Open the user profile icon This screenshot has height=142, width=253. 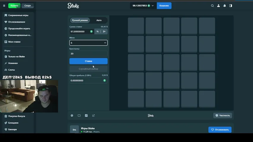click(219, 6)
